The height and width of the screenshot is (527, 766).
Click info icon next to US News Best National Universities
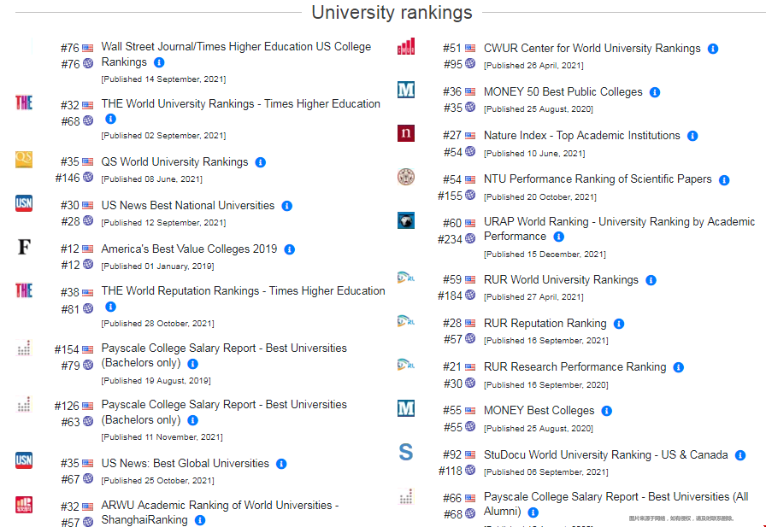[287, 206]
